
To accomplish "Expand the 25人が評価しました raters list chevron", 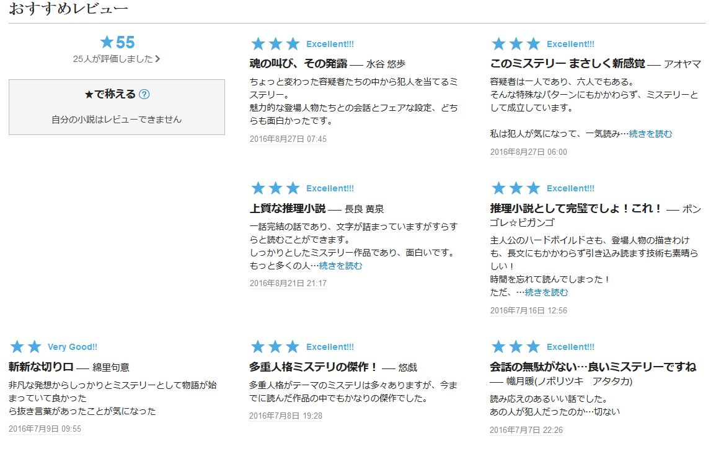I will coord(157,59).
